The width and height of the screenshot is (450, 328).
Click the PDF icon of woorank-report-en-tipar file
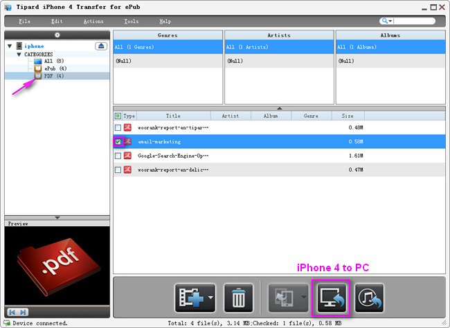(x=127, y=127)
